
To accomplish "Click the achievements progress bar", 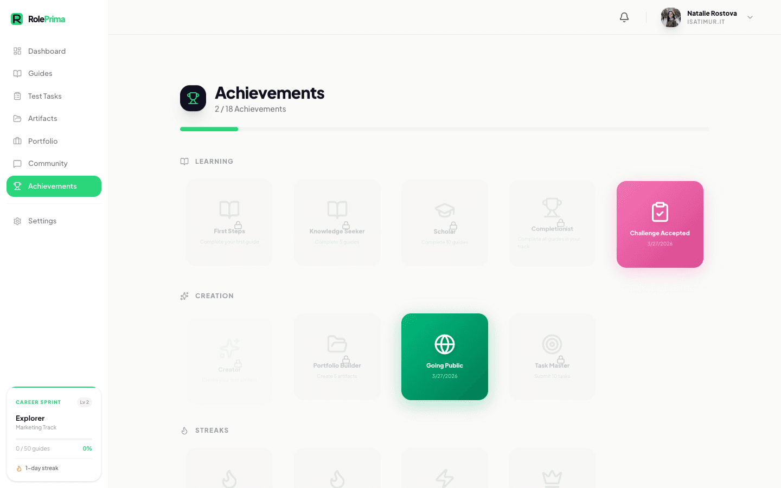I will click(x=444, y=129).
